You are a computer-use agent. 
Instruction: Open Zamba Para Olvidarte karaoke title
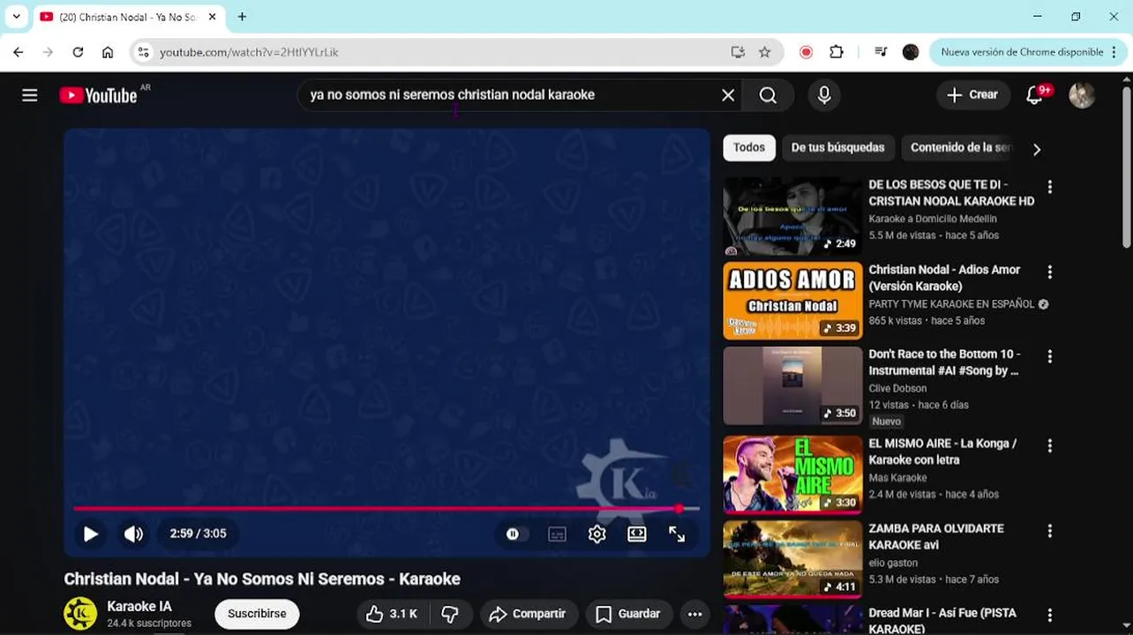936,536
